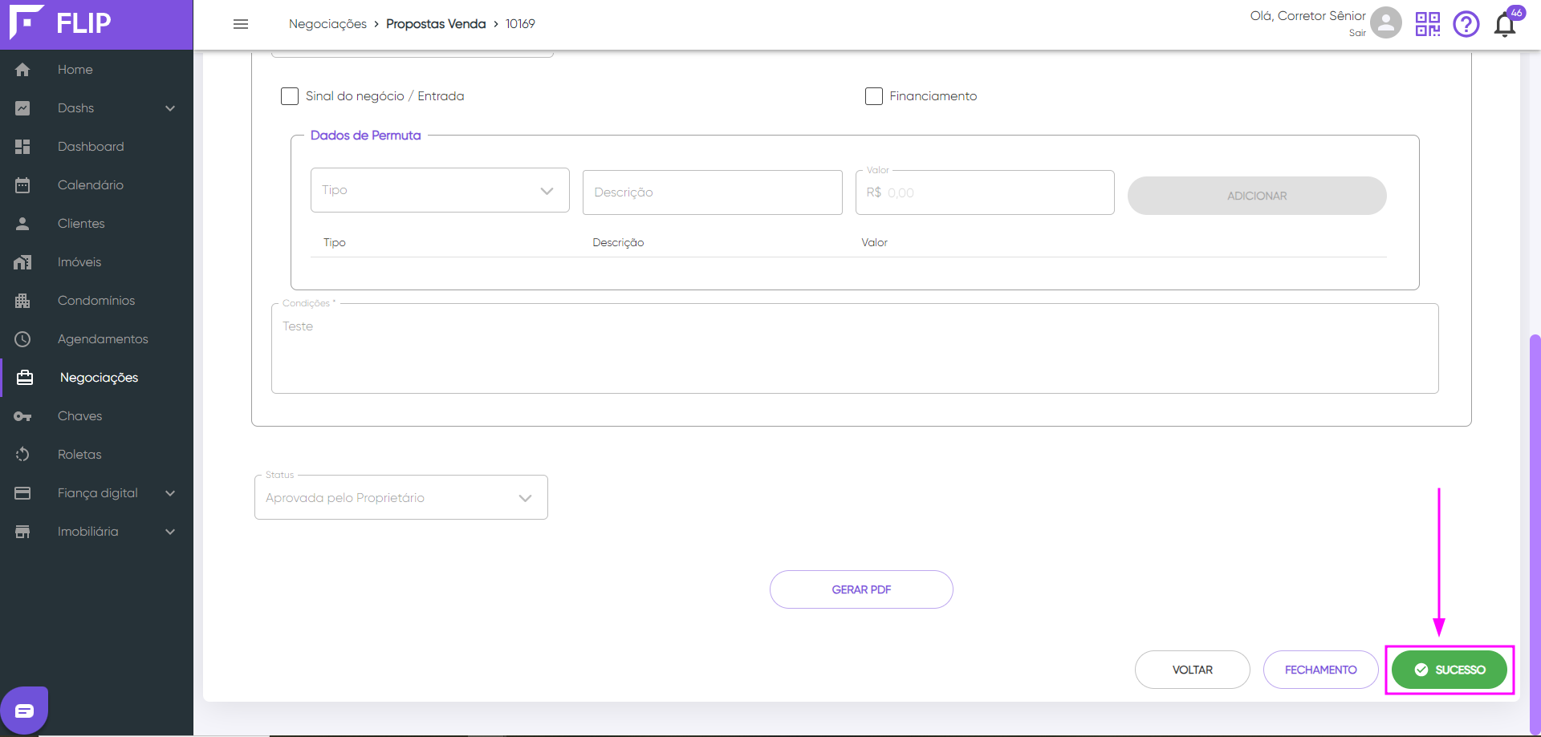Viewport: 1541px width, 737px height.
Task: Check the Financiamento checkbox
Action: [874, 96]
